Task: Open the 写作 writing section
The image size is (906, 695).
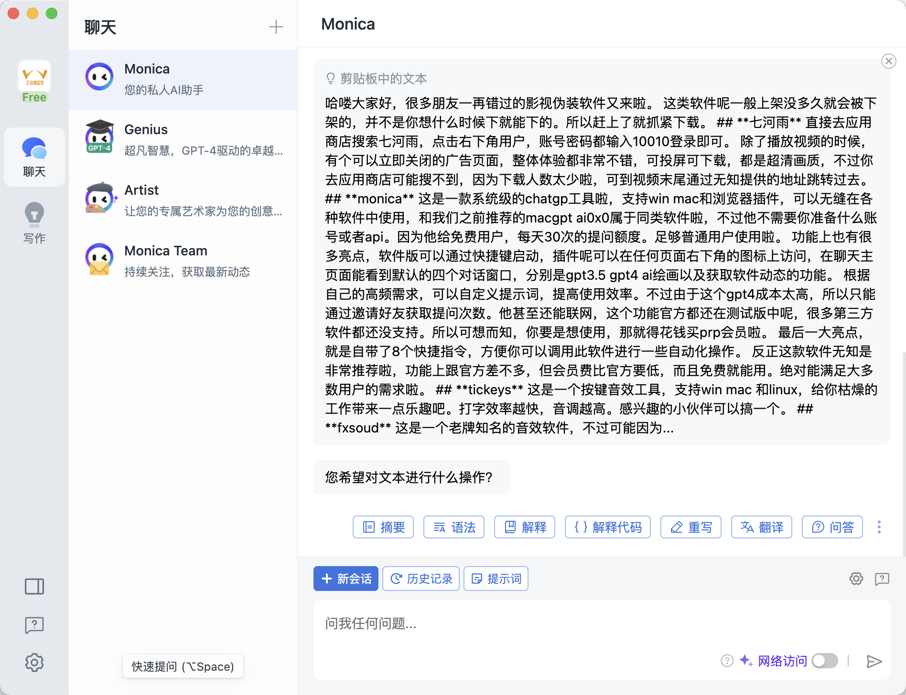Action: pos(34,223)
